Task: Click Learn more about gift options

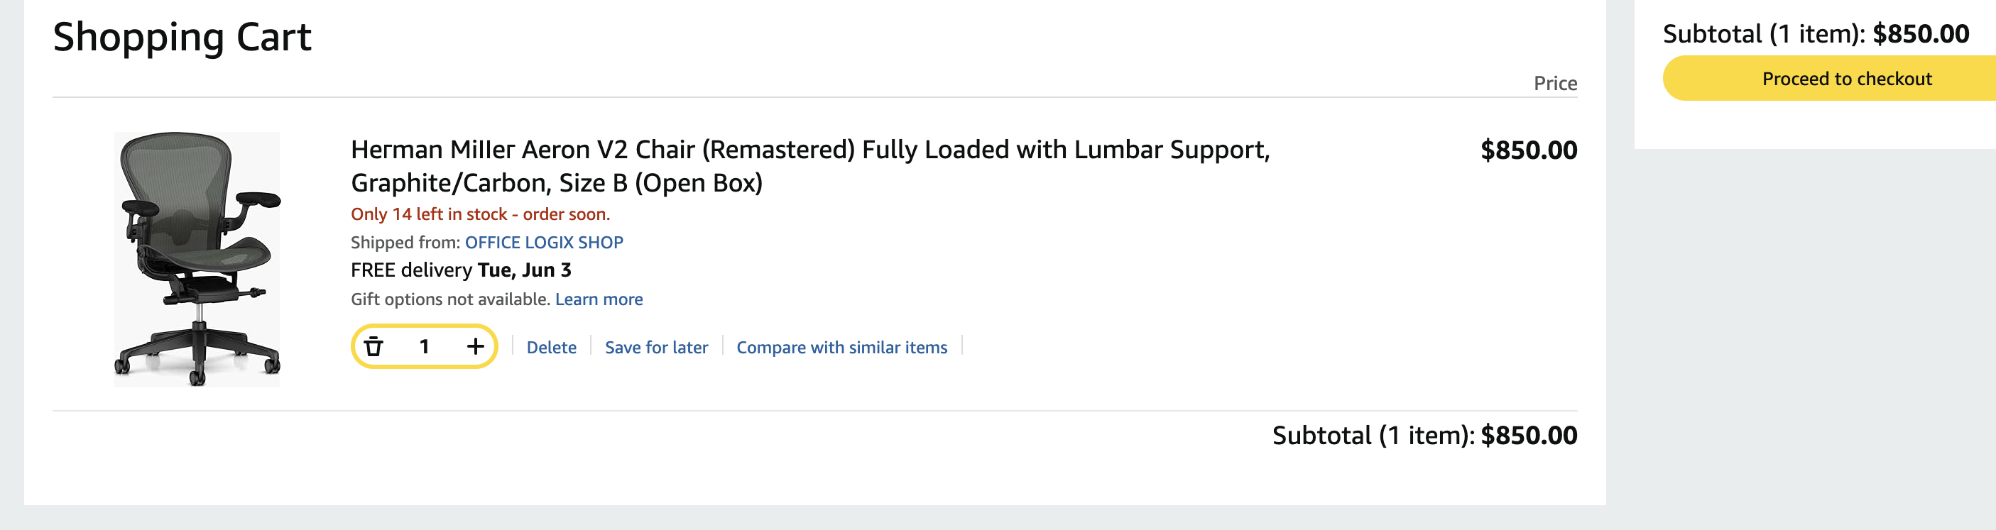Action: (598, 299)
